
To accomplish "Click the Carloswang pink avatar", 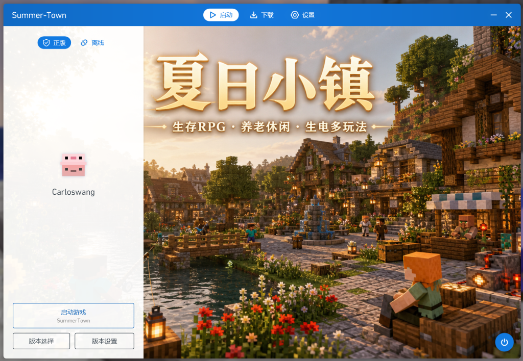I will pos(74,165).
